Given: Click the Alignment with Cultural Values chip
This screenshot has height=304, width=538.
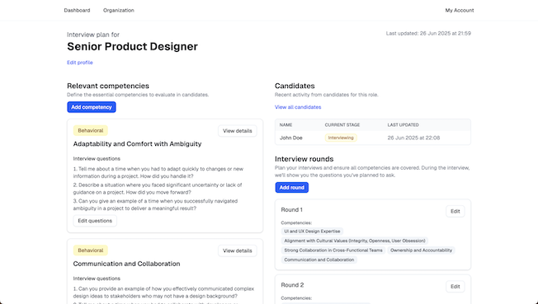Looking at the screenshot, I should tap(355, 241).
